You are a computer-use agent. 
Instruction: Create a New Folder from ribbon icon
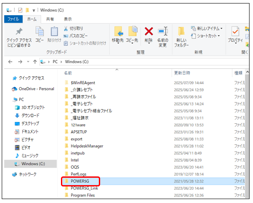tap(181, 31)
